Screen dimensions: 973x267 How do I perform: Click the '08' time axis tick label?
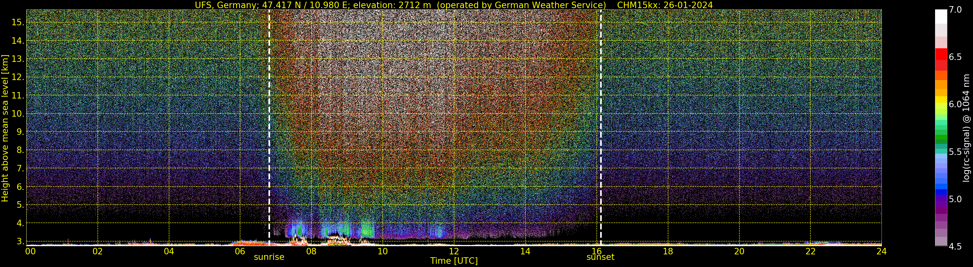311,251
